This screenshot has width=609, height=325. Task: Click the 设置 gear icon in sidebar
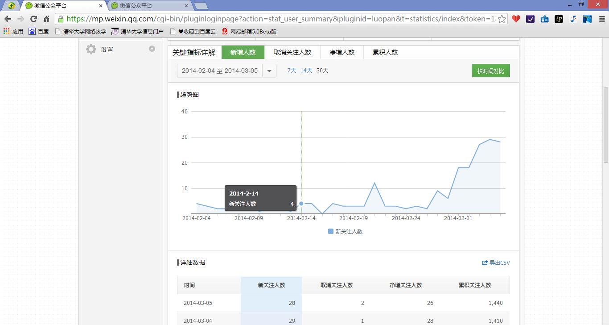tap(91, 50)
